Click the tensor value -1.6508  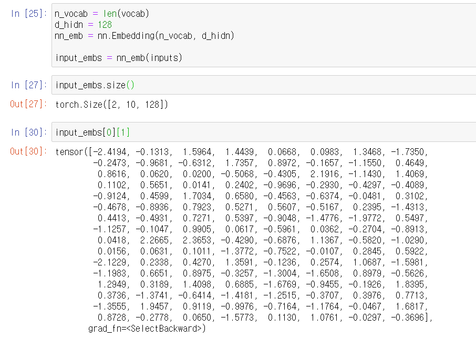tap(323, 273)
